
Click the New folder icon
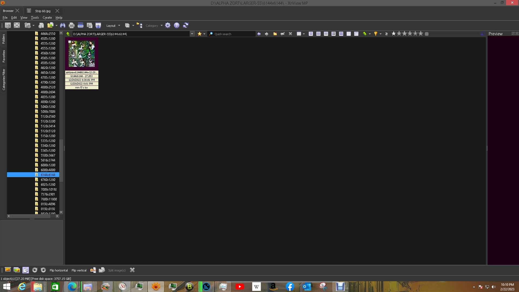(275, 34)
